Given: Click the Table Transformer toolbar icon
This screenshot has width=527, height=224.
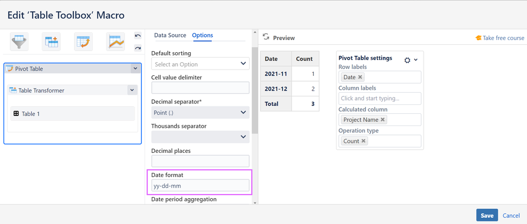Looking at the screenshot, I should point(52,41).
